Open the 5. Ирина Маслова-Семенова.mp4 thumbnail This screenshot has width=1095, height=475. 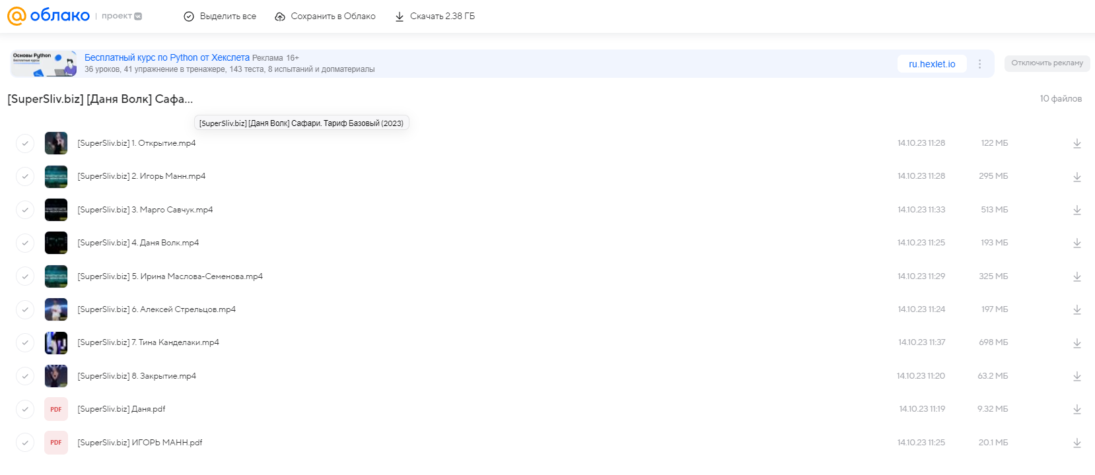(x=56, y=276)
